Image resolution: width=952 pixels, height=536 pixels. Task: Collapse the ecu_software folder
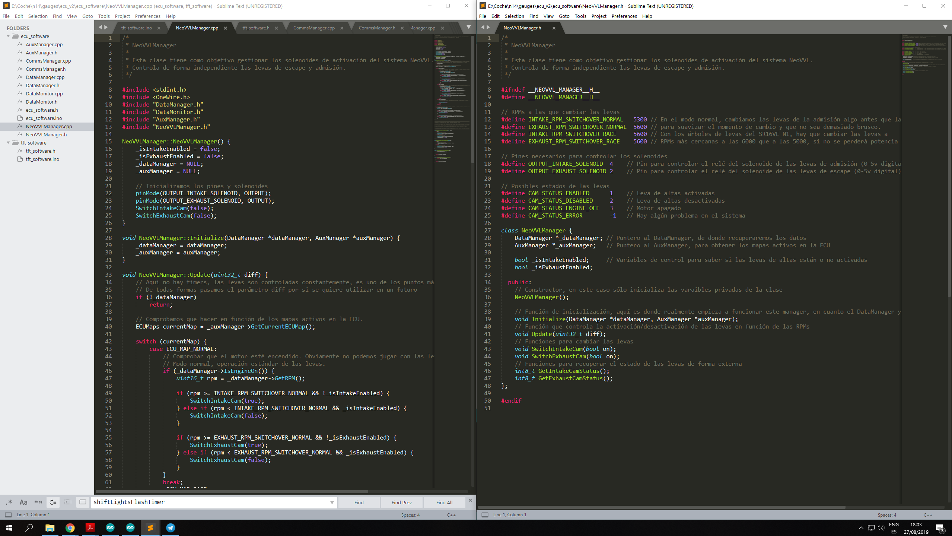(x=8, y=36)
